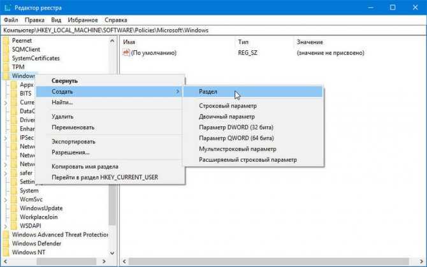Click the values pane horizontal scrollbar thumb
The image size is (427, 267).
[269, 261]
